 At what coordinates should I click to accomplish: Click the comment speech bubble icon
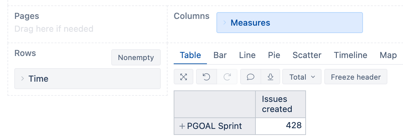pos(250,77)
